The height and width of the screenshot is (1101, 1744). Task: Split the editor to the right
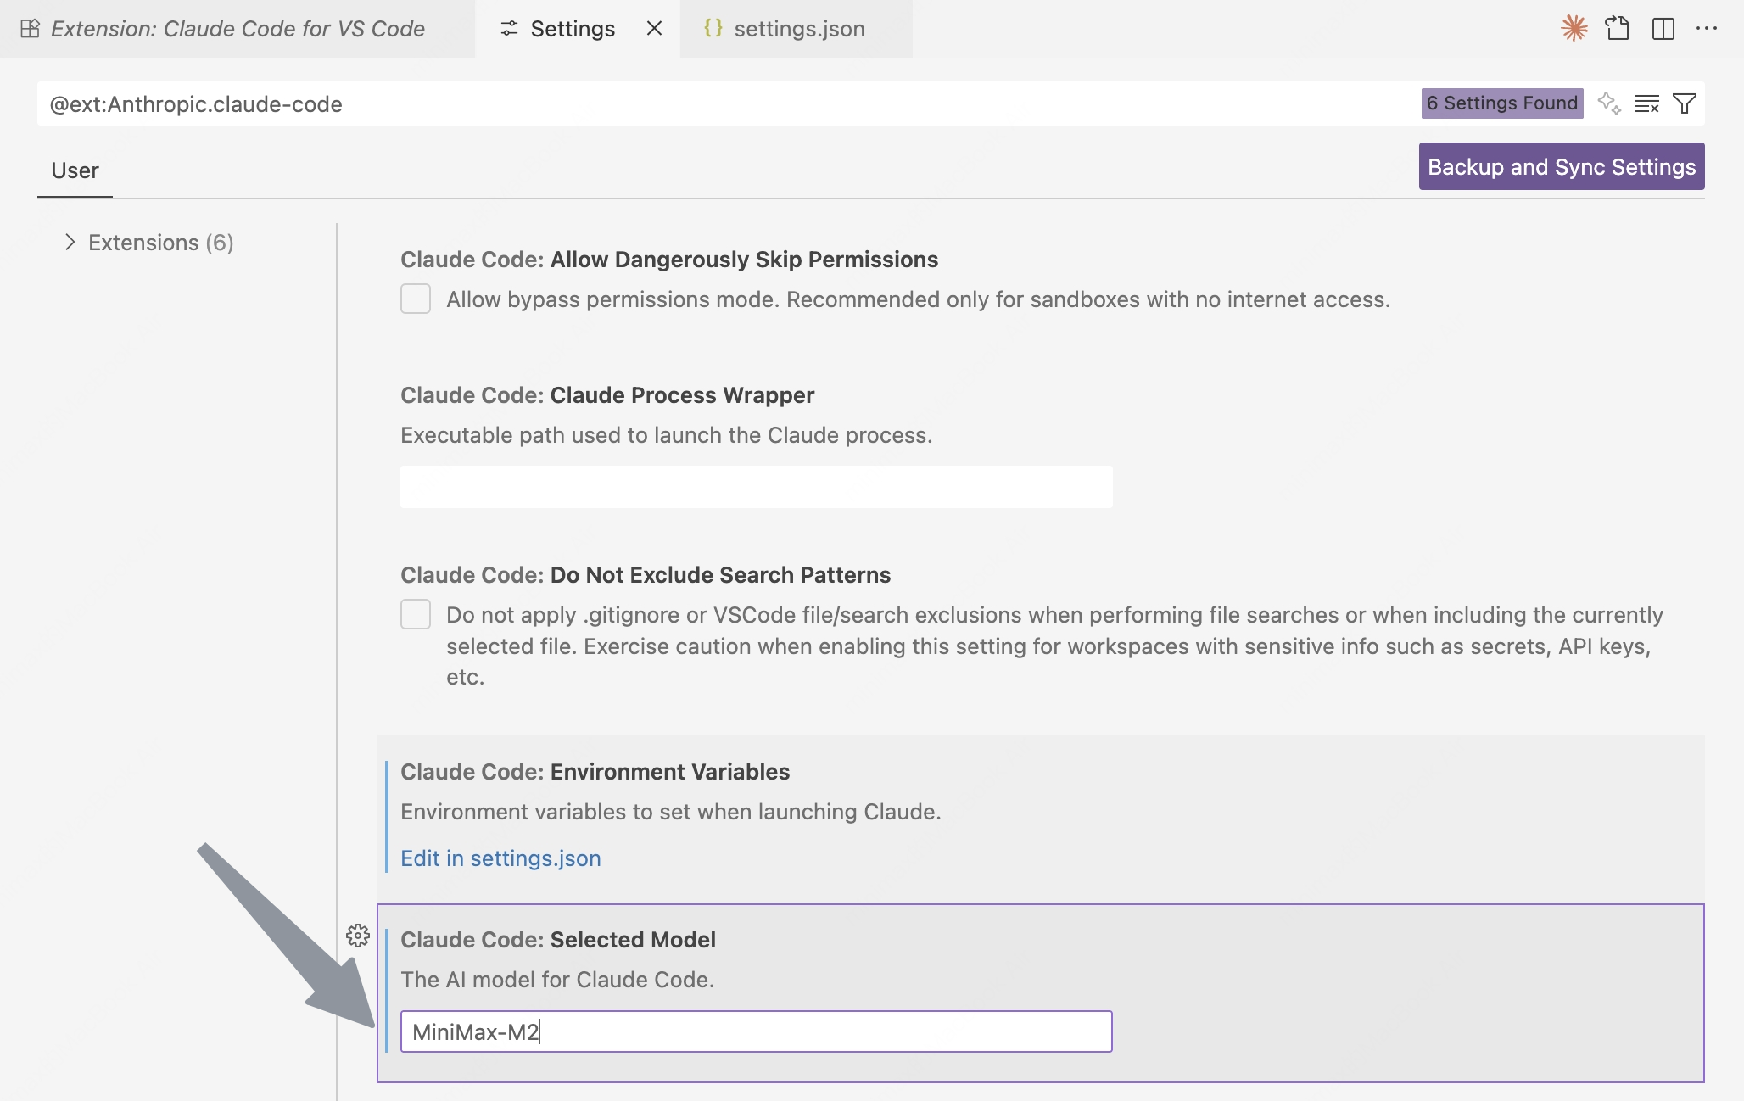click(1663, 29)
